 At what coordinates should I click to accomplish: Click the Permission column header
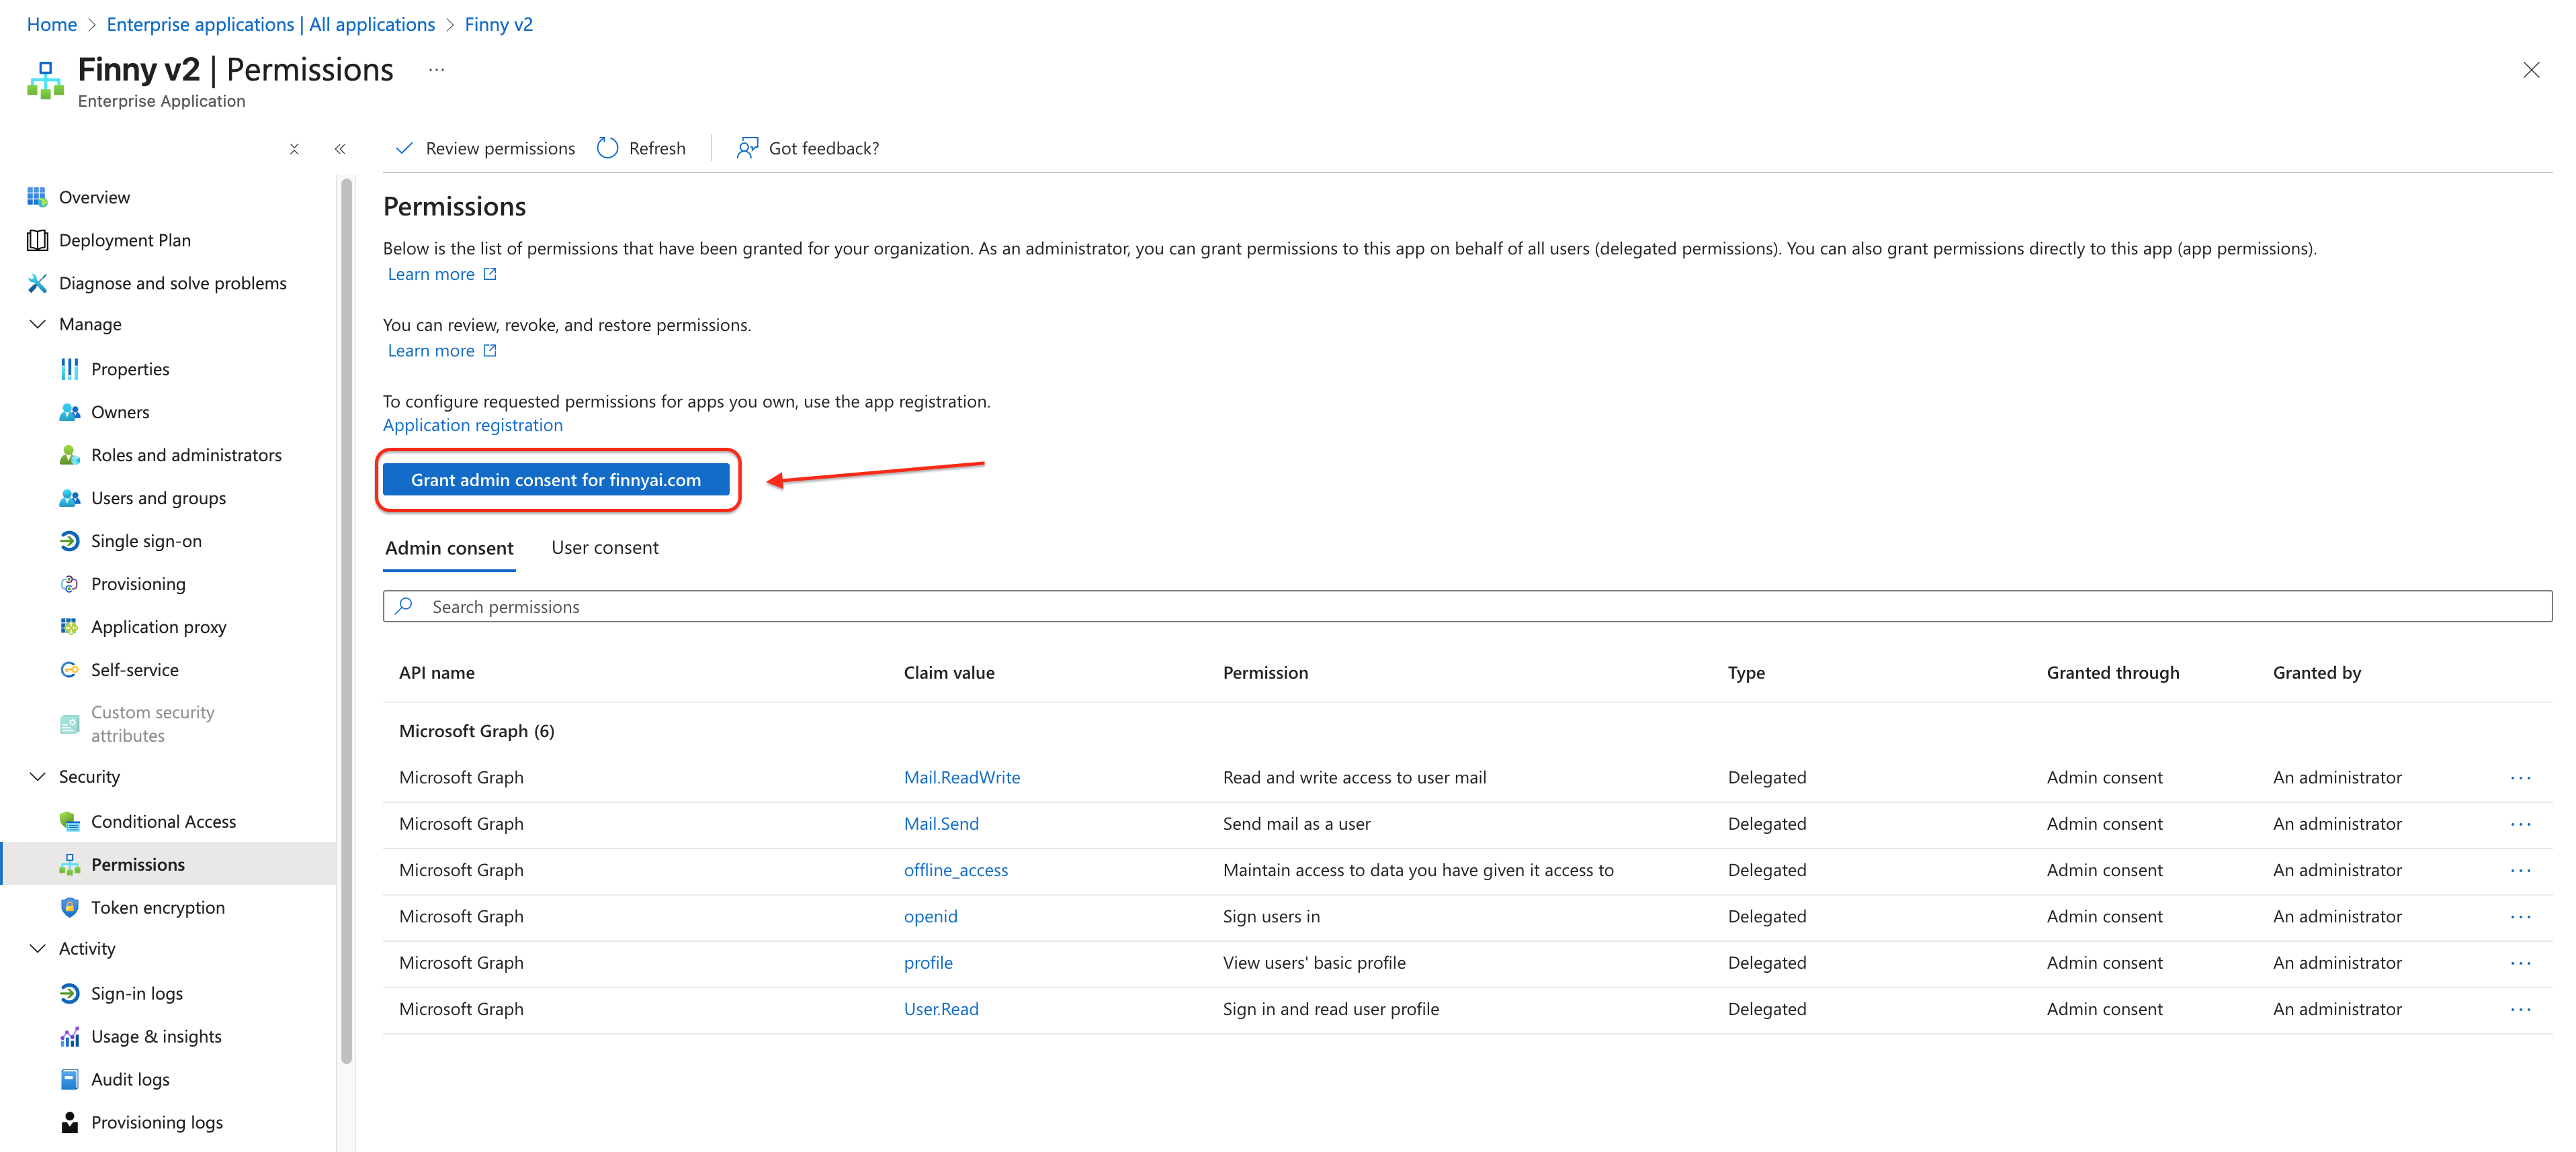1265,673
